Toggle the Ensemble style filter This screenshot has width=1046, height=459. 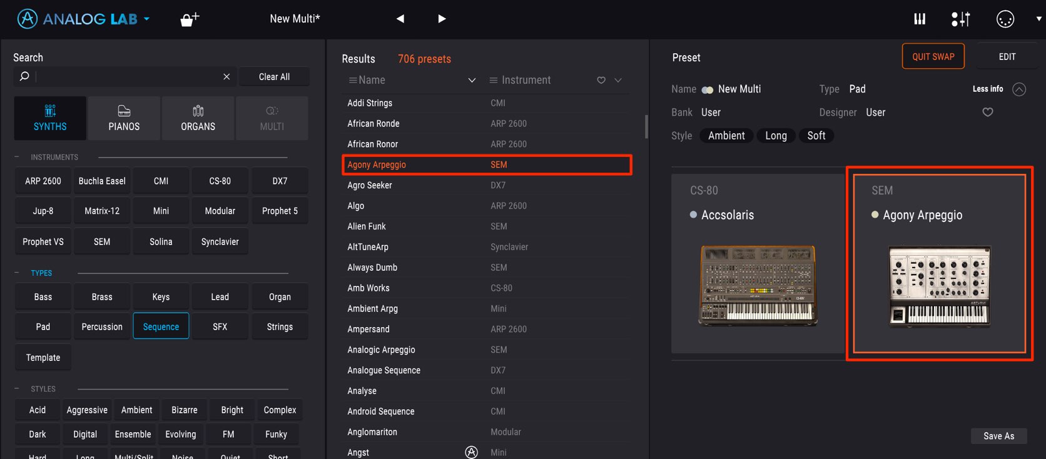pos(133,434)
